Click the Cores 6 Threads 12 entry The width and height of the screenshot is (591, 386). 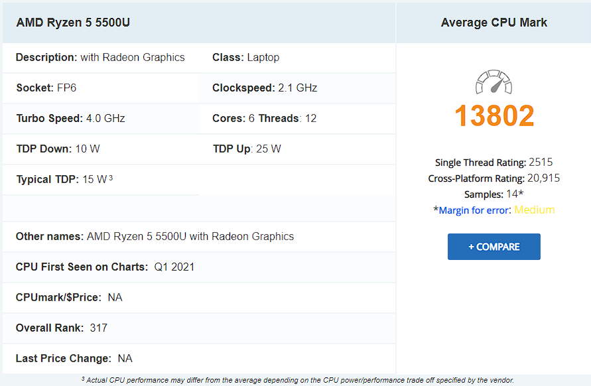click(x=264, y=118)
